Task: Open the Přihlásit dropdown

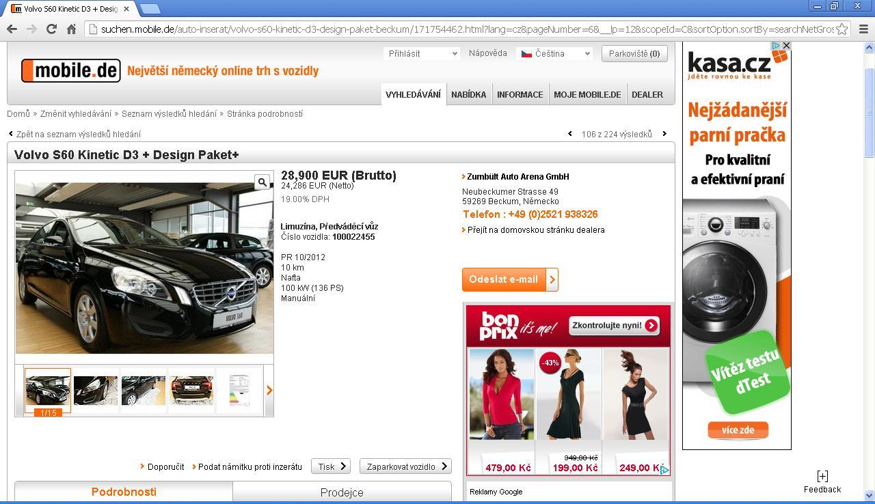Action: (x=422, y=53)
